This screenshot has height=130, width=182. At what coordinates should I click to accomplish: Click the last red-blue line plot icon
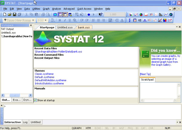170,20
